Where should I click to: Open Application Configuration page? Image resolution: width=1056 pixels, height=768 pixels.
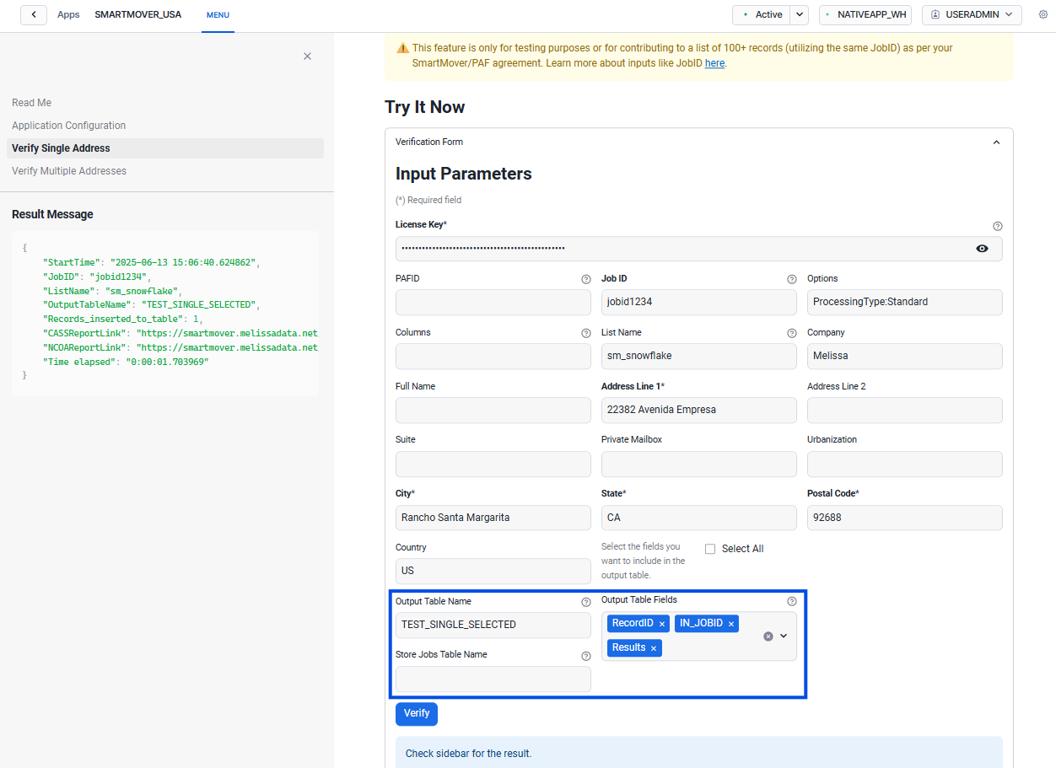[x=69, y=126]
